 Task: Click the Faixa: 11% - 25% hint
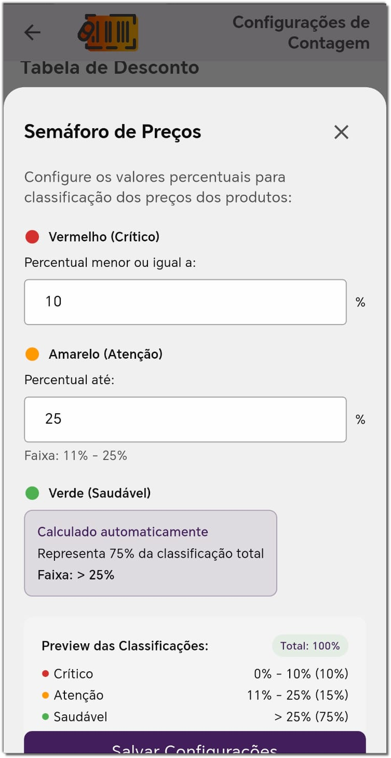click(x=76, y=456)
